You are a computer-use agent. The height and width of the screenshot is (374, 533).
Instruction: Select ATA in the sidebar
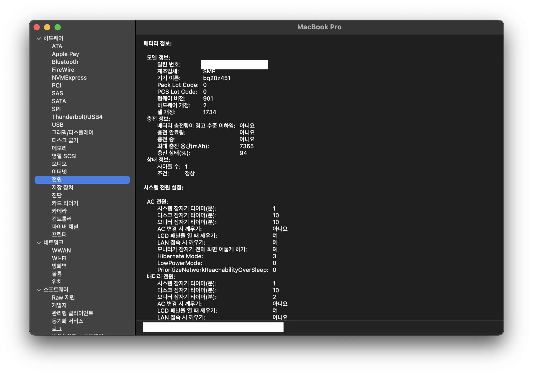57,46
